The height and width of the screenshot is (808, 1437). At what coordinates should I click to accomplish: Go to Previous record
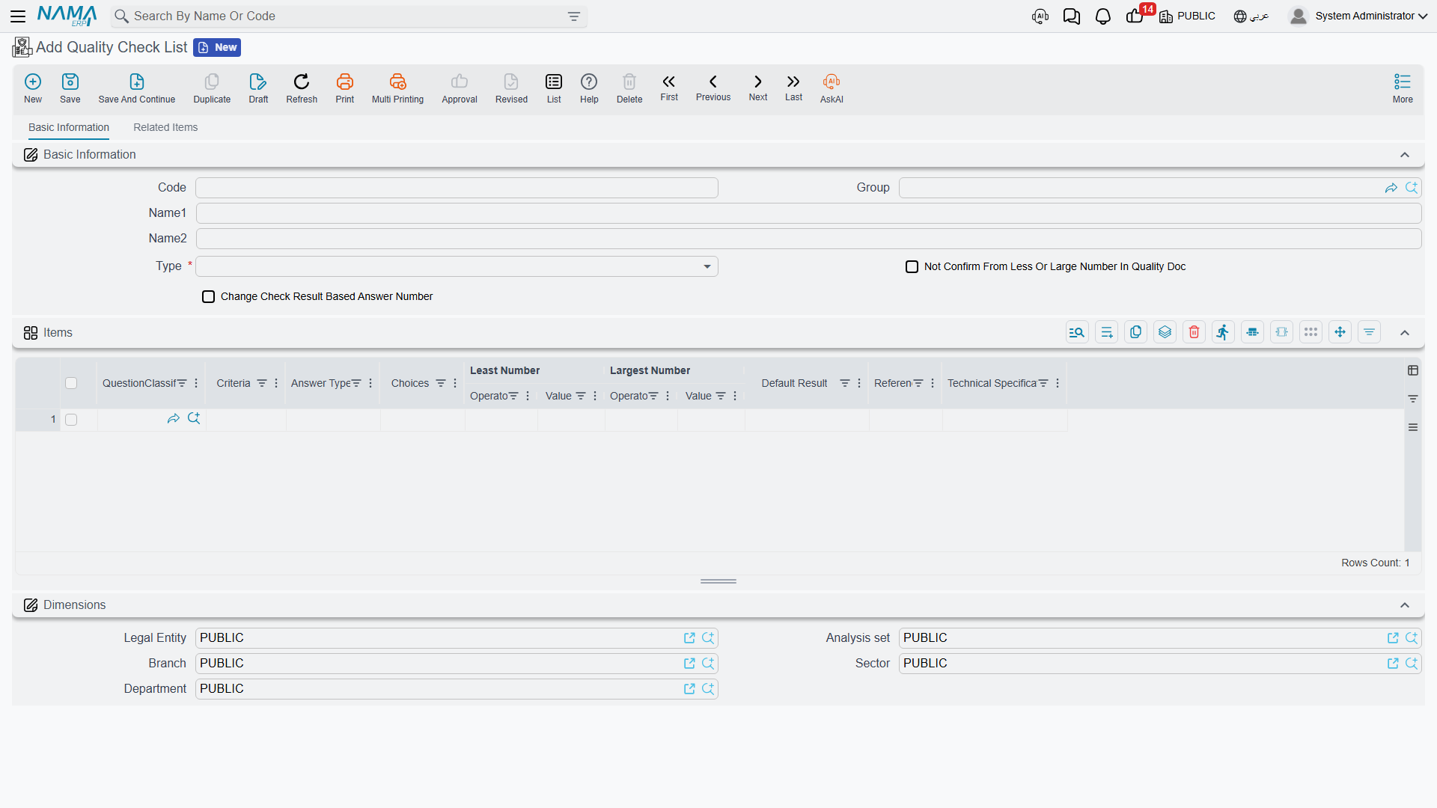(x=713, y=88)
